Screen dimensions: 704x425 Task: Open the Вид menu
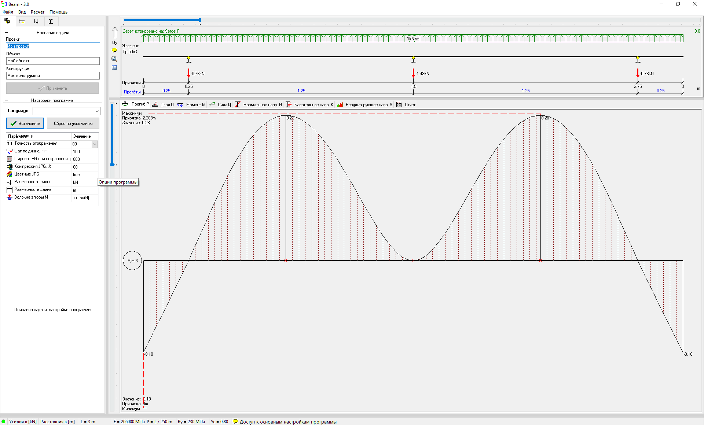(22, 12)
